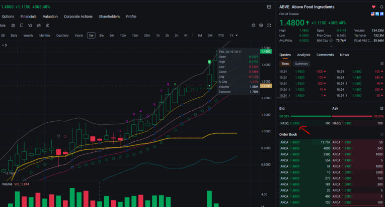
Task: Open Order Book list settings icon
Action: pos(381,134)
